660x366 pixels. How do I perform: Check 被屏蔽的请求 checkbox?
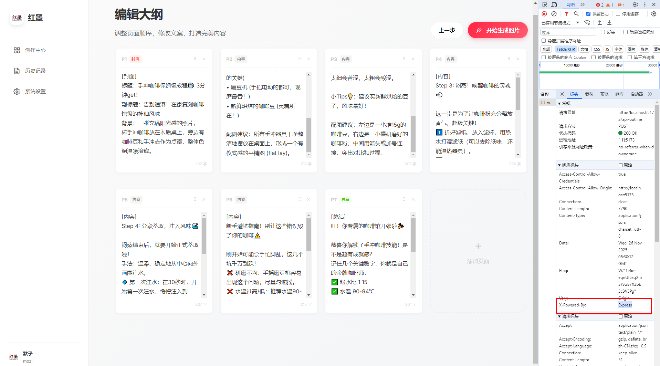pyautogui.click(x=594, y=57)
